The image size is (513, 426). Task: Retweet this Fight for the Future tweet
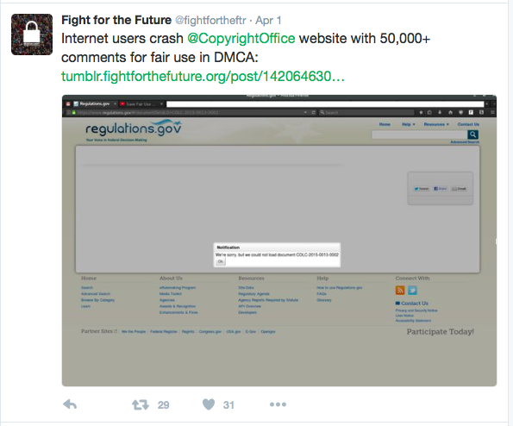coord(141,404)
